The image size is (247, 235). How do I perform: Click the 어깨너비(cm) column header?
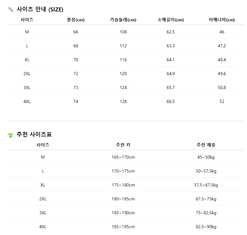tap(222, 20)
